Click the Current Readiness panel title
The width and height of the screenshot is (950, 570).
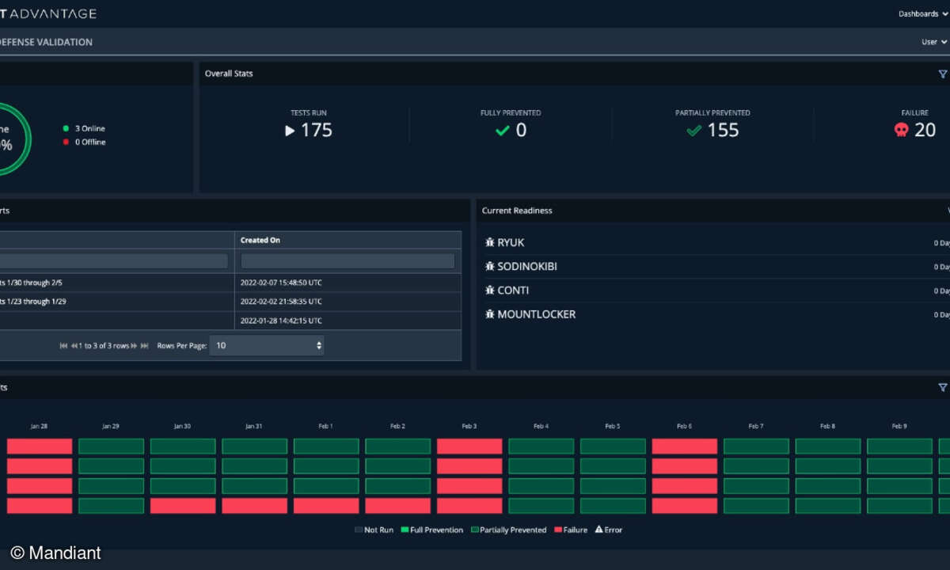pos(517,211)
